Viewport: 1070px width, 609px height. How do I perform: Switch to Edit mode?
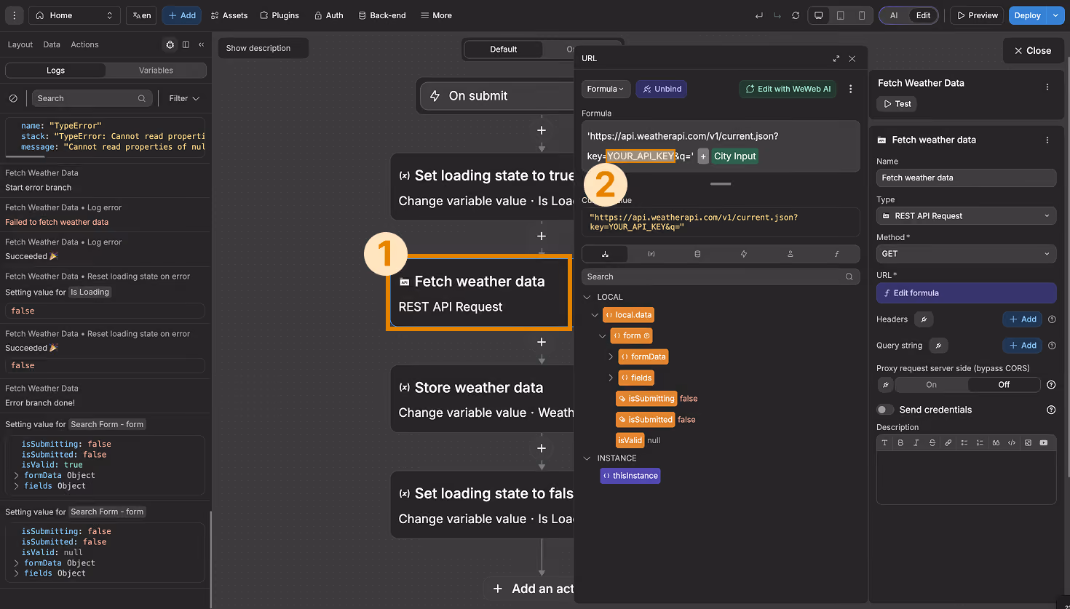(x=923, y=15)
